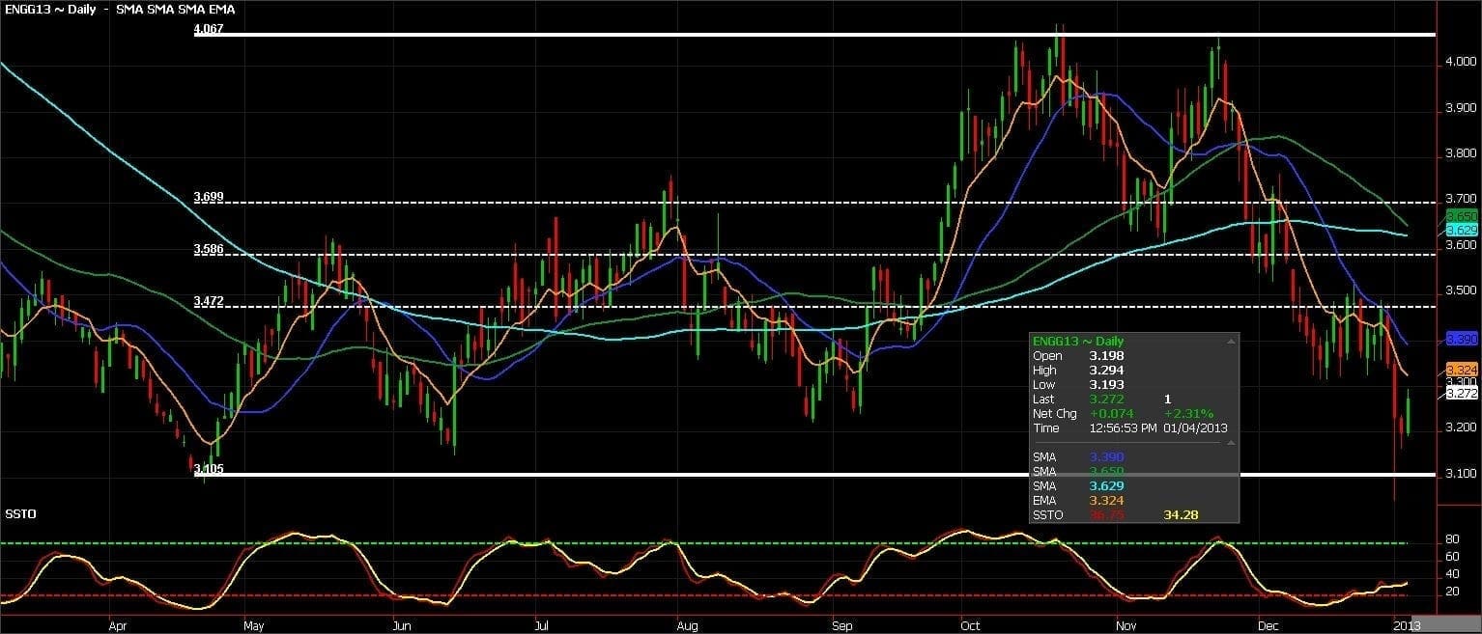Collapse the ENGG13 price section in data box
This screenshot has width=1482, height=634.
(1231, 342)
